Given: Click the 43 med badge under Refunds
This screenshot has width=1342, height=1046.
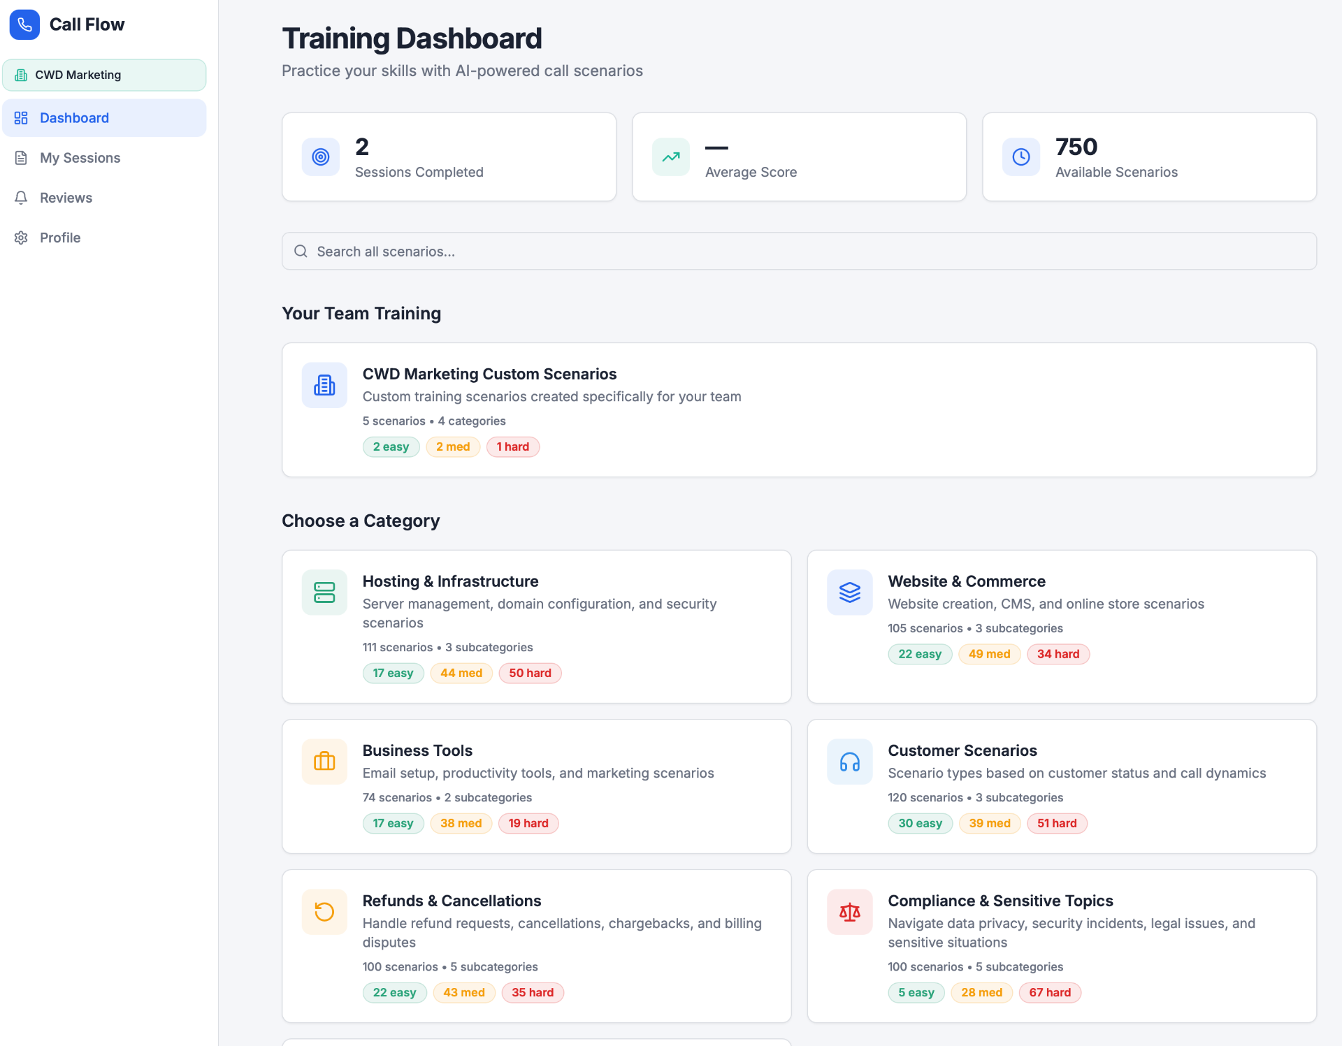Looking at the screenshot, I should 464,993.
